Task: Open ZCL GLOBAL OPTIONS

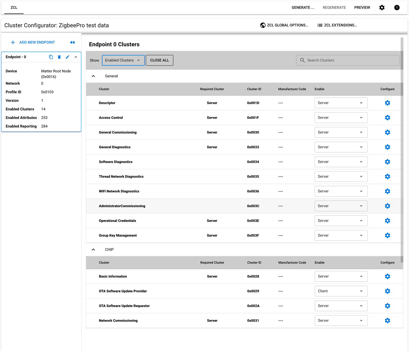Action: (284, 25)
